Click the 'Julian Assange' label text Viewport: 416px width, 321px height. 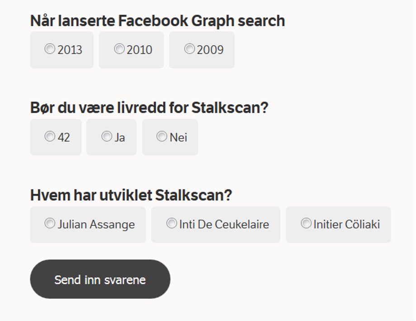coord(96,225)
